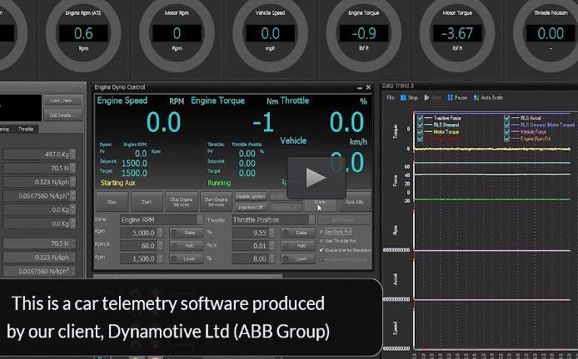The height and width of the screenshot is (359, 578).
Task: Click the Injectors Off button
Action: [251, 208]
